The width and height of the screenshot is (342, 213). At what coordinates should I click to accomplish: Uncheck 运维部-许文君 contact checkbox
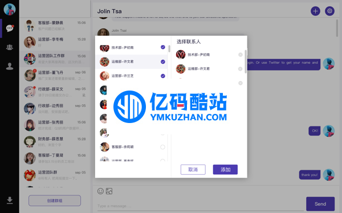click(x=162, y=62)
